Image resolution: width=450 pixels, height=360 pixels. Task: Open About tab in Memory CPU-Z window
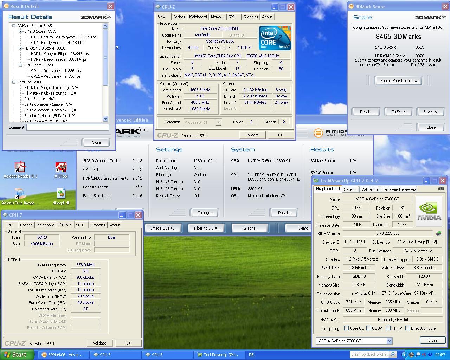pos(114,225)
